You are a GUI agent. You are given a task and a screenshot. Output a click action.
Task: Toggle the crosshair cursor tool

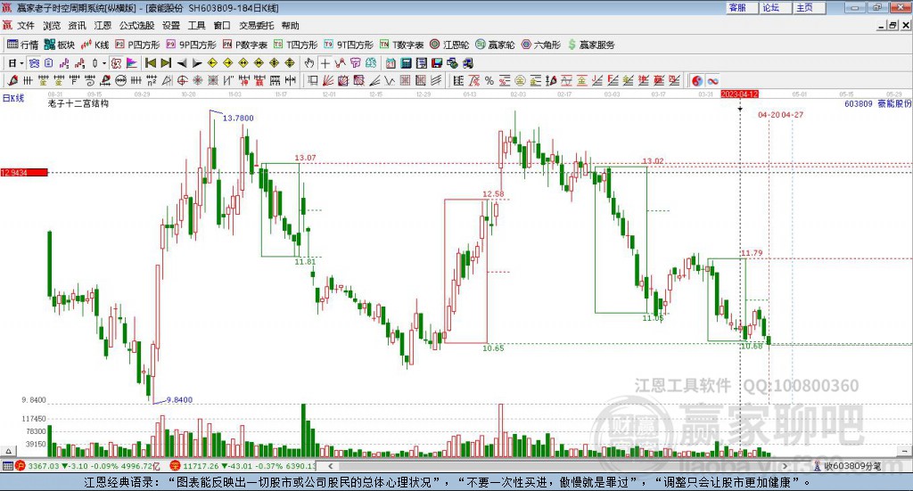(x=325, y=63)
